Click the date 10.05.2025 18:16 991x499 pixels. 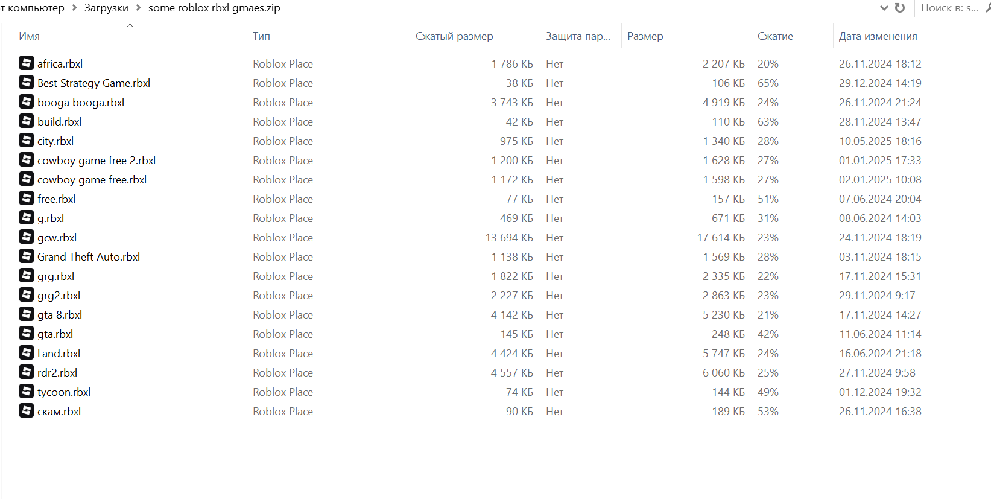coord(880,141)
